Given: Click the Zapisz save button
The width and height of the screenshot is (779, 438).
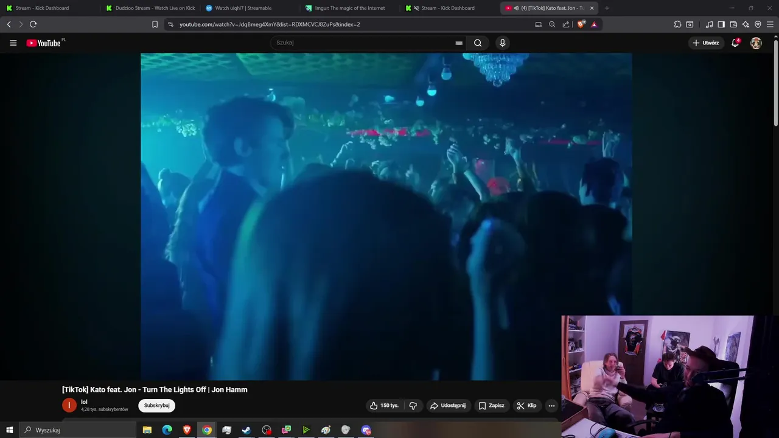Looking at the screenshot, I should [491, 406].
